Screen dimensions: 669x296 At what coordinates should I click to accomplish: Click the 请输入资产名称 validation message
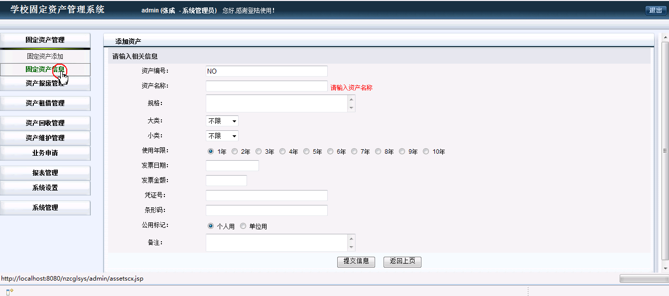tap(352, 88)
